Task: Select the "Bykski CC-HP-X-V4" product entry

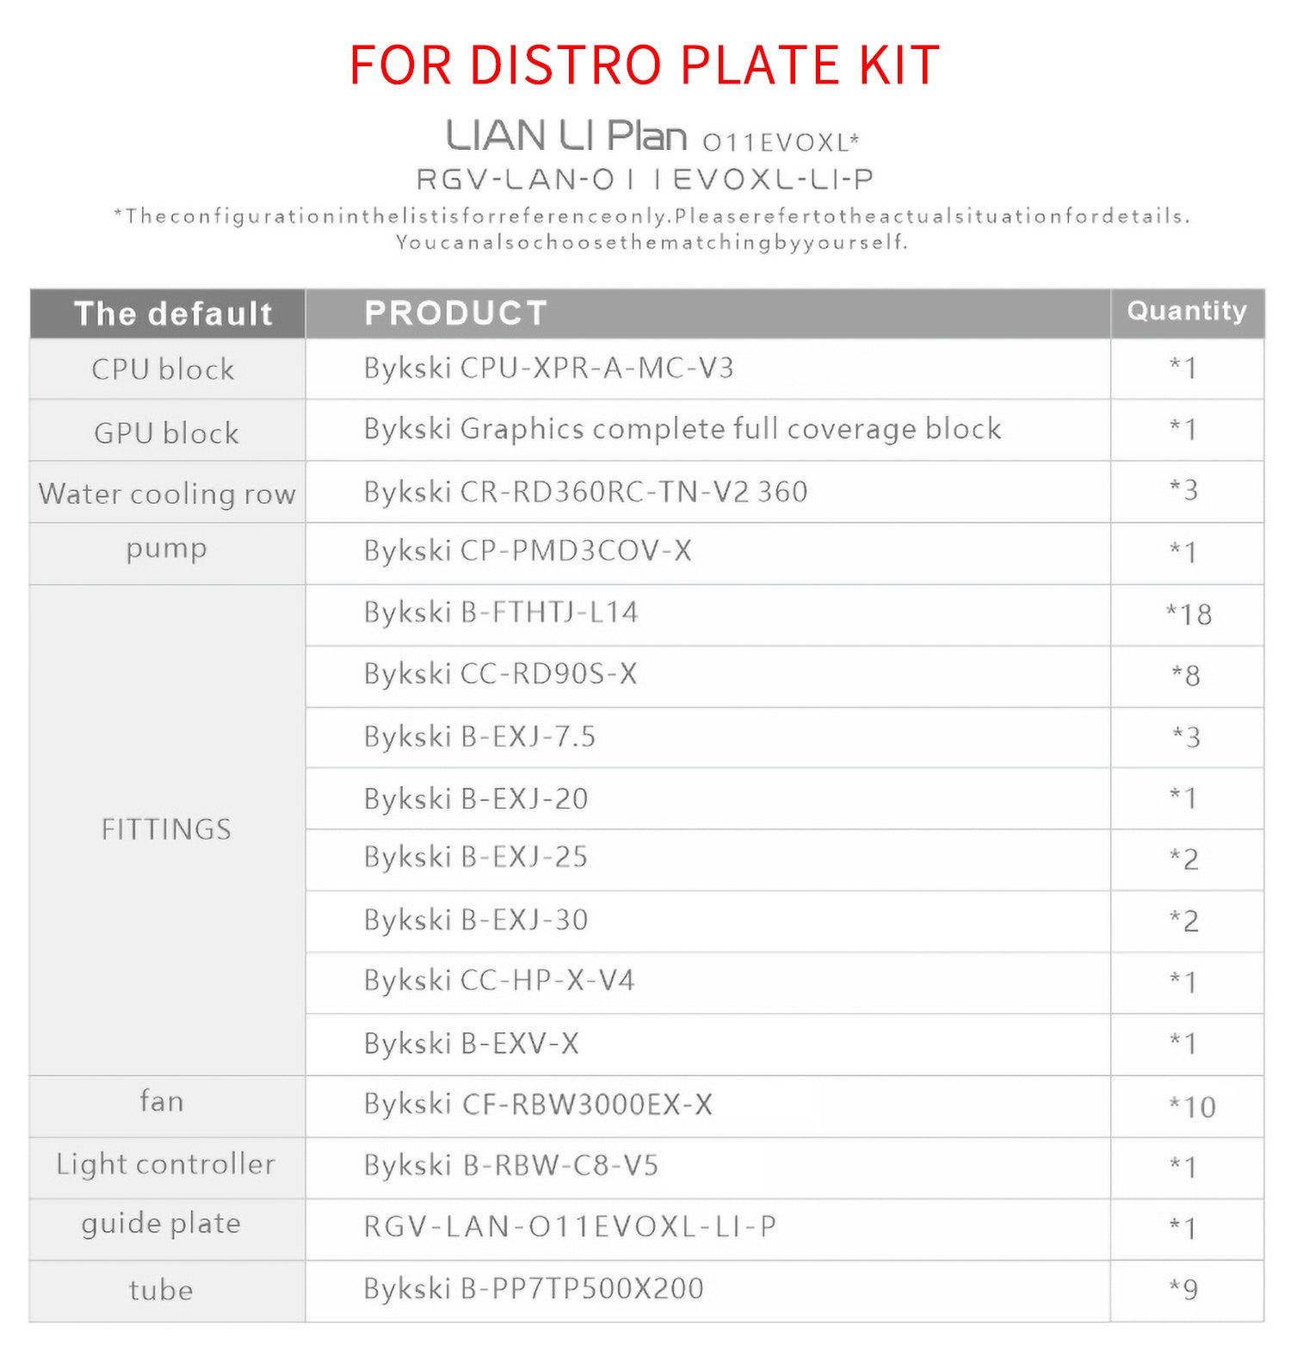Action: click(499, 981)
